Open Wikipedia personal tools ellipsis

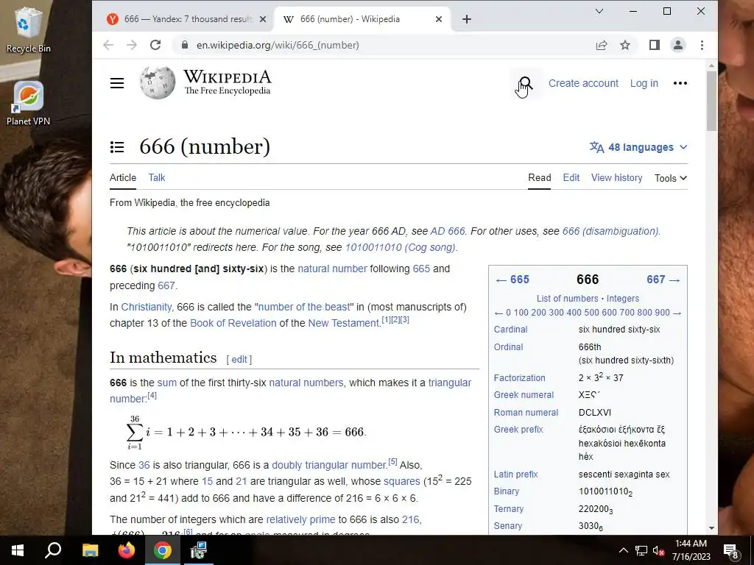[x=680, y=83]
